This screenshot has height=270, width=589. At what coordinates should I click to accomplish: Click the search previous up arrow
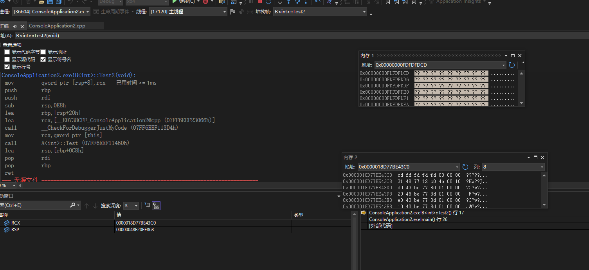[87, 206]
